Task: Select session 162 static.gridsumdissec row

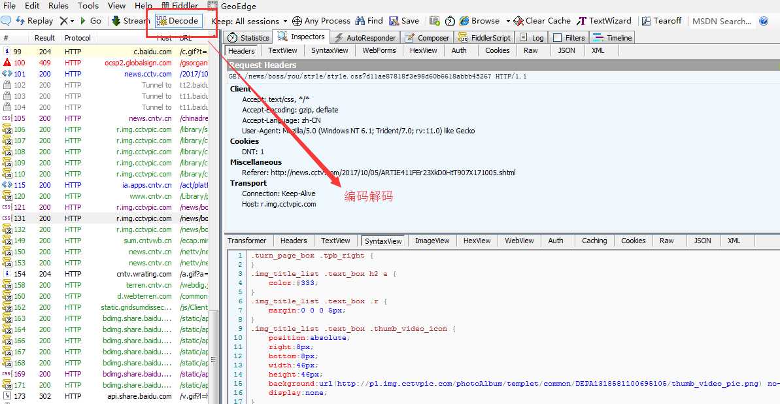Action: pos(105,307)
